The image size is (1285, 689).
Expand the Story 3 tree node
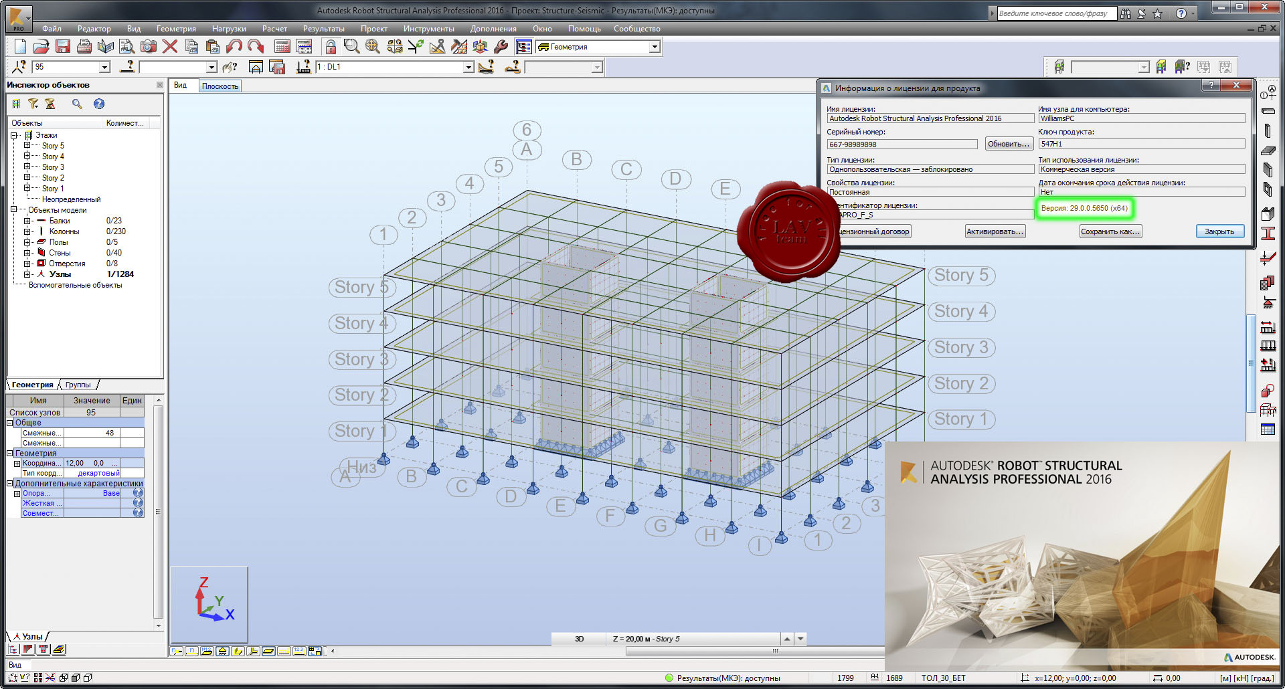point(27,167)
